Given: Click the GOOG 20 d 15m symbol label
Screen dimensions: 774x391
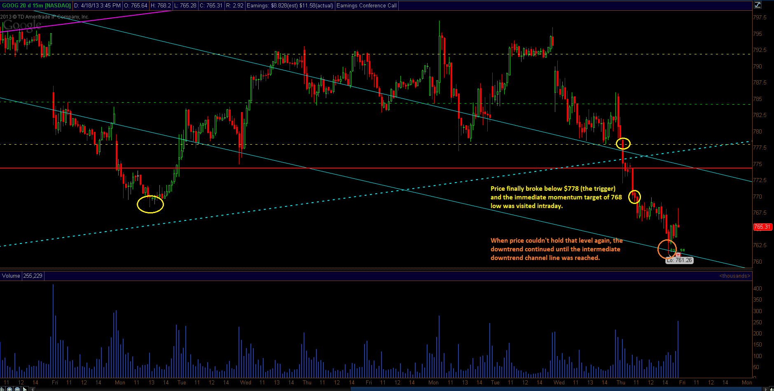Looking at the screenshot, I should pyautogui.click(x=36, y=5).
